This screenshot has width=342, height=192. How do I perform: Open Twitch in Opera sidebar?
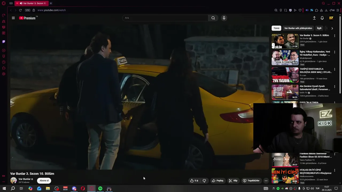[4, 42]
